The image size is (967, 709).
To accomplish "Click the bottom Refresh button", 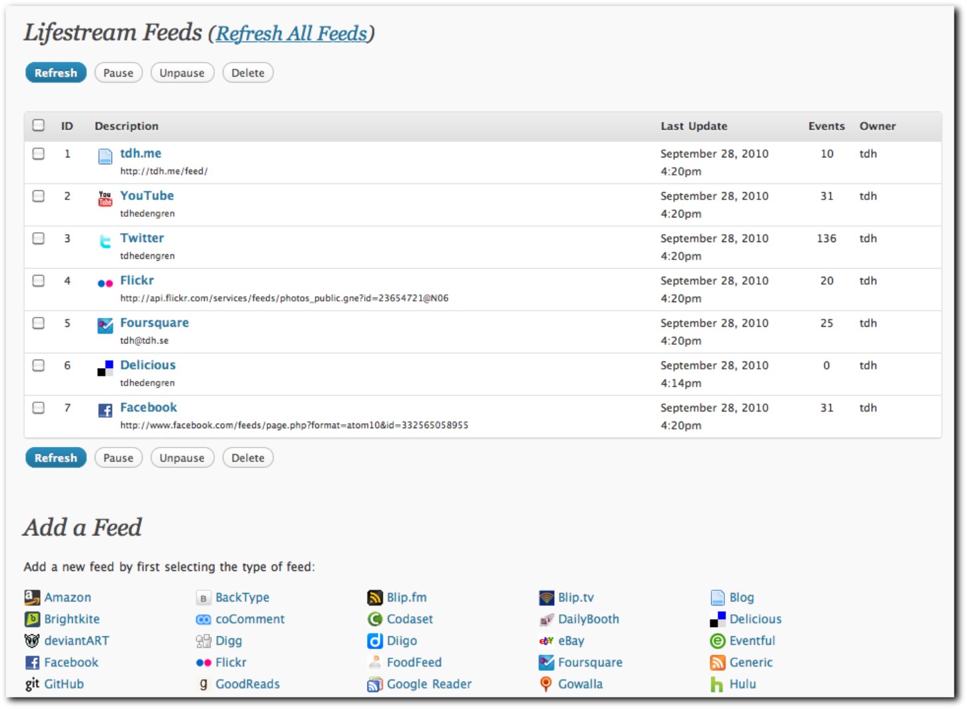I will 56,458.
